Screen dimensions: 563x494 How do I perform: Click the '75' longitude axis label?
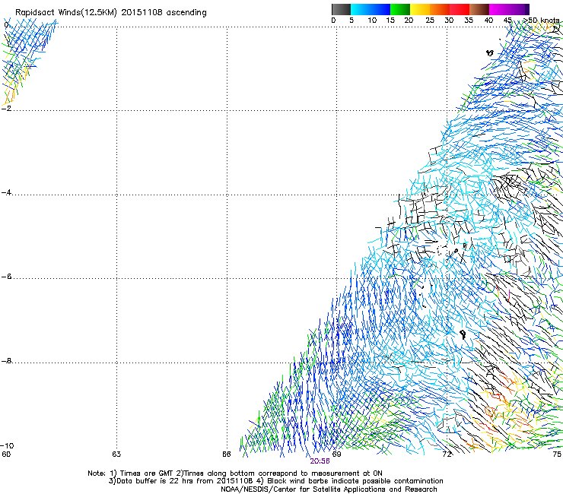[x=557, y=454]
